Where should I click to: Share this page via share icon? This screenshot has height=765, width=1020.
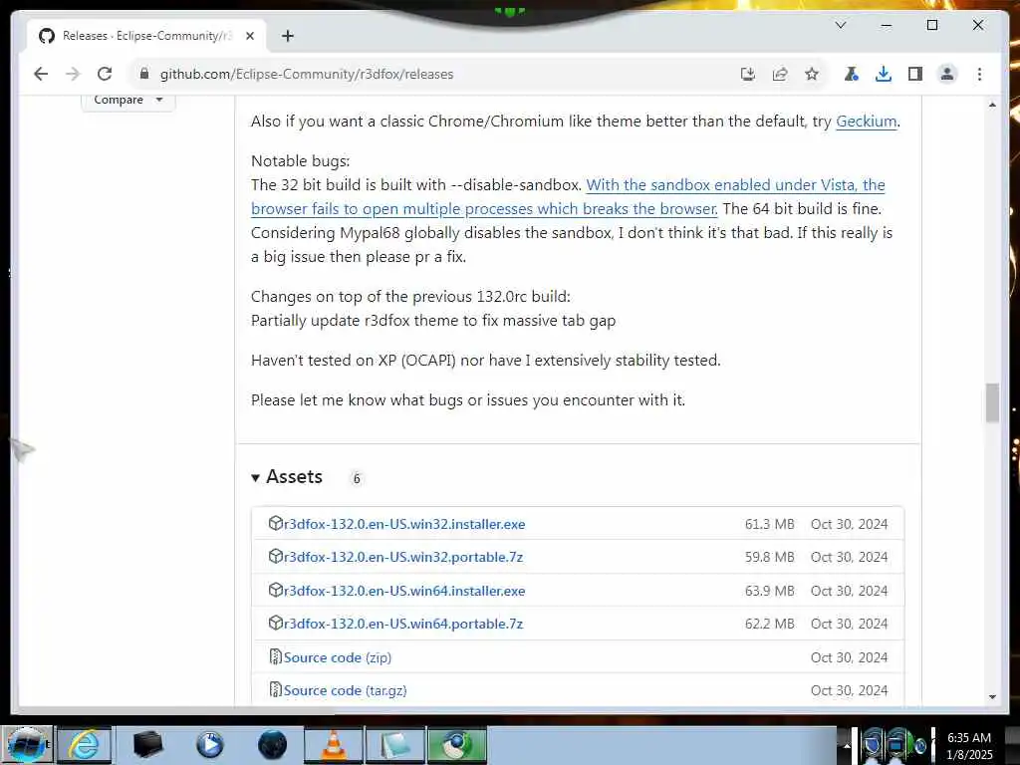pyautogui.click(x=780, y=74)
